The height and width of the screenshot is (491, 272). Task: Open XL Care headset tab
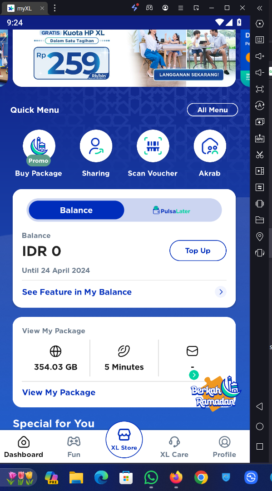pyautogui.click(x=174, y=447)
